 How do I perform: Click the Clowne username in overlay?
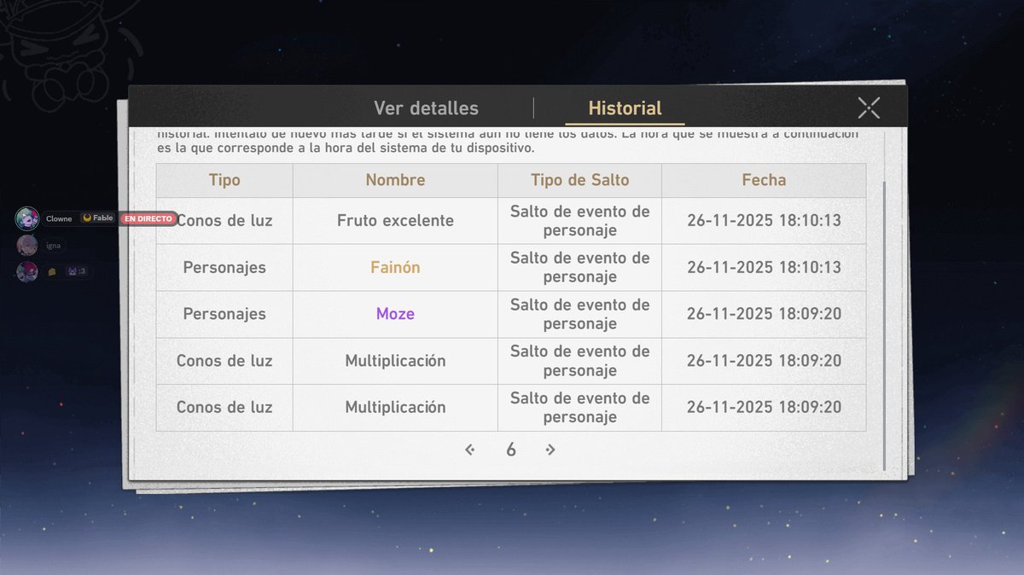(59, 219)
